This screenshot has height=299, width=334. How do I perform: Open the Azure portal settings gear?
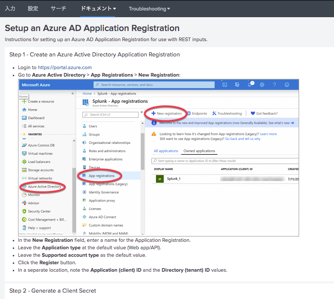[262, 85]
